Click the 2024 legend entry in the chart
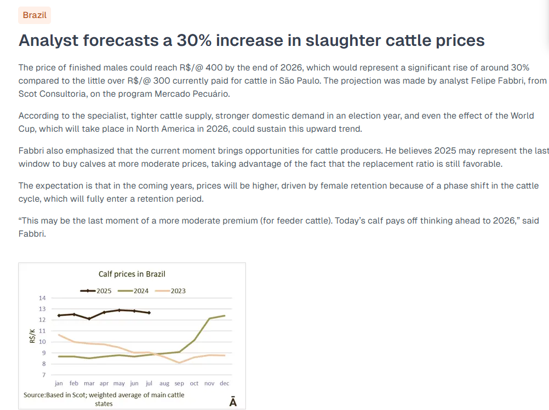The width and height of the screenshot is (549, 410). point(134,291)
